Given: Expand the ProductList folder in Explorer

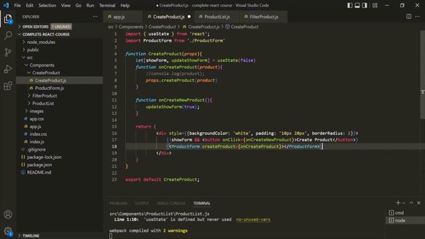Looking at the screenshot, I should coord(60,104).
